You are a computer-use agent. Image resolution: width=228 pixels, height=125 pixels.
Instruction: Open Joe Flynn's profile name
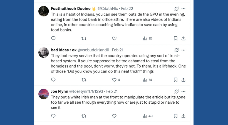click(x=59, y=91)
